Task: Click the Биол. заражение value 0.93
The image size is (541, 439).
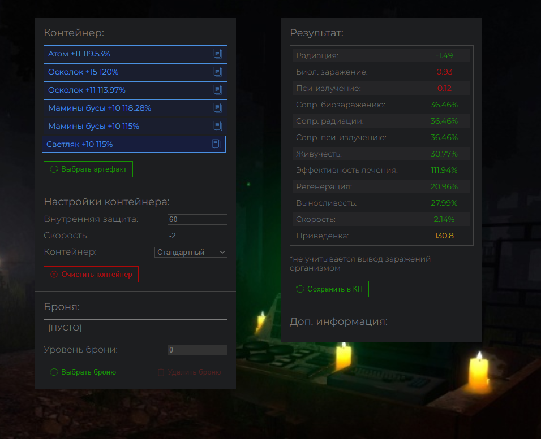Action: (x=444, y=72)
